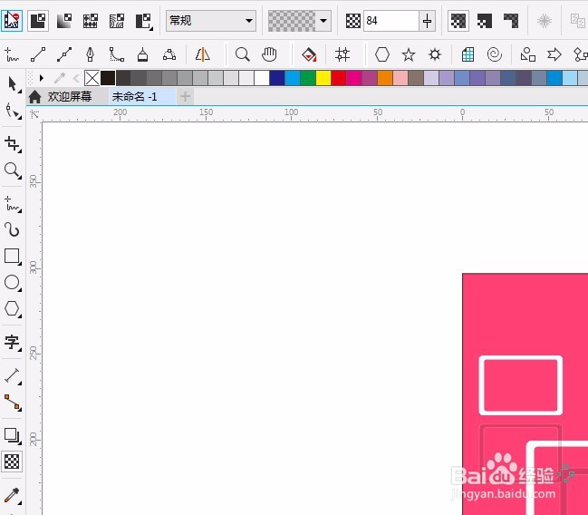Click the No color swatch (X box)
This screenshot has height=515, width=588.
point(92,78)
